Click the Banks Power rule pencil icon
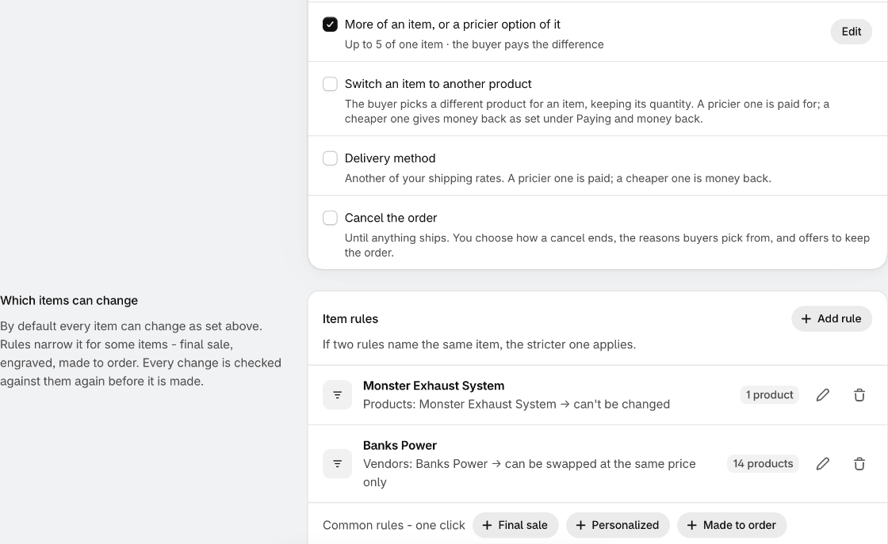This screenshot has height=544, width=888. (x=823, y=464)
